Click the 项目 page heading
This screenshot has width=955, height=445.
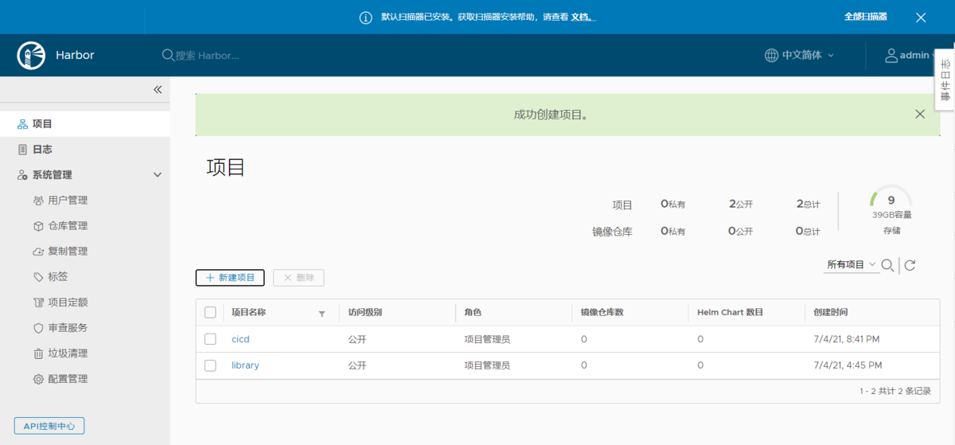coord(226,167)
